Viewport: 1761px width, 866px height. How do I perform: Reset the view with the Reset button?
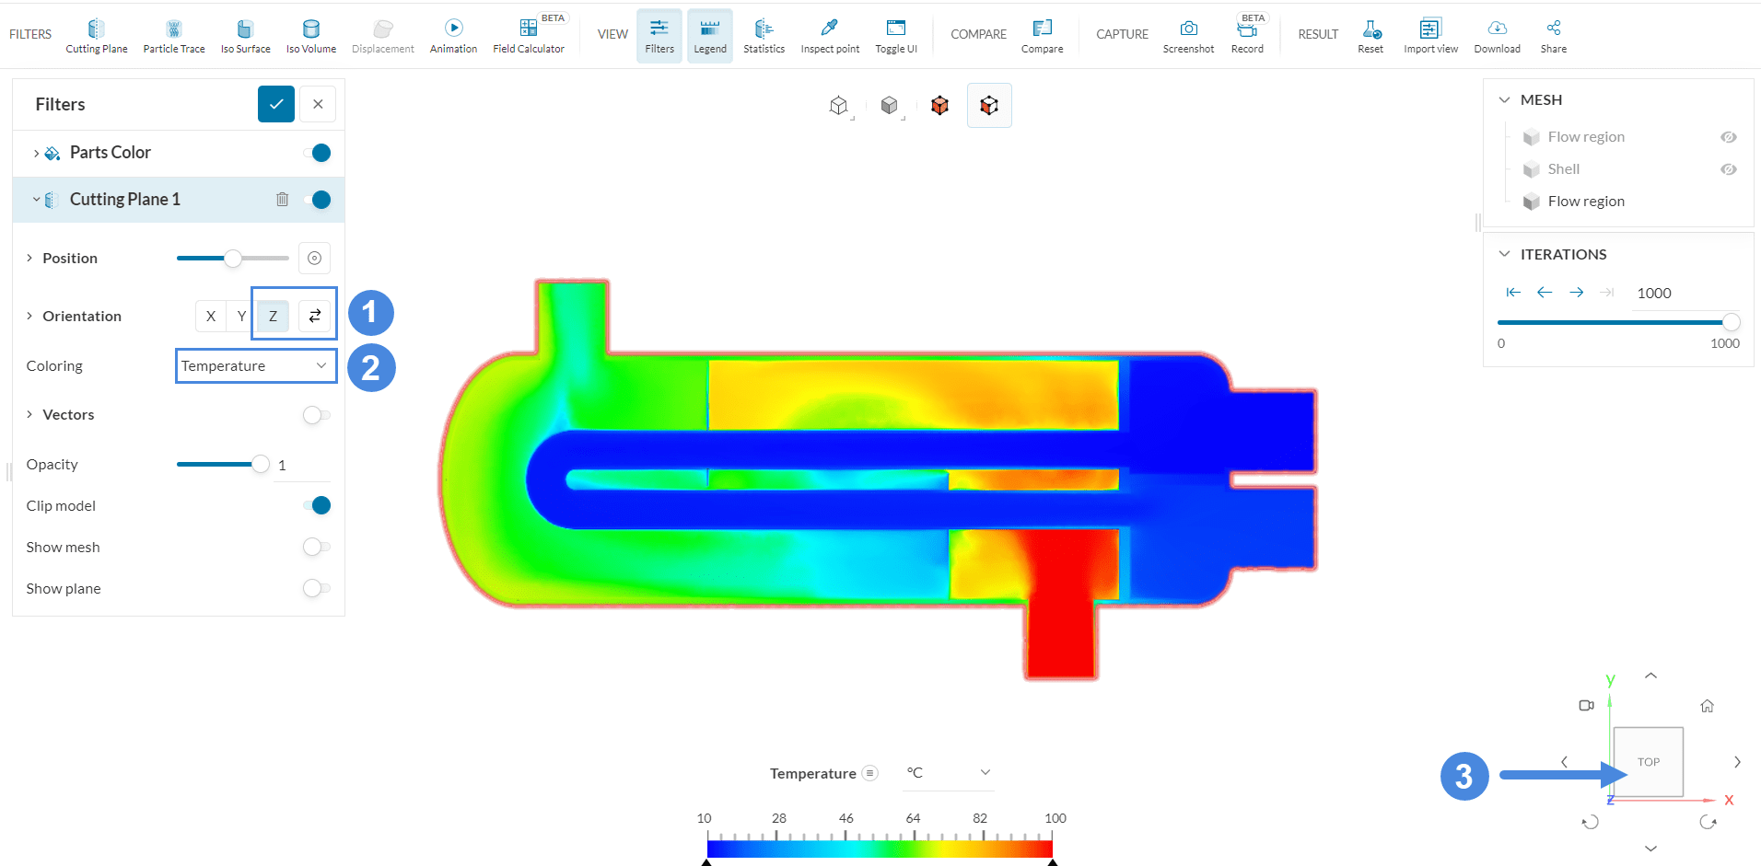pyautogui.click(x=1370, y=34)
